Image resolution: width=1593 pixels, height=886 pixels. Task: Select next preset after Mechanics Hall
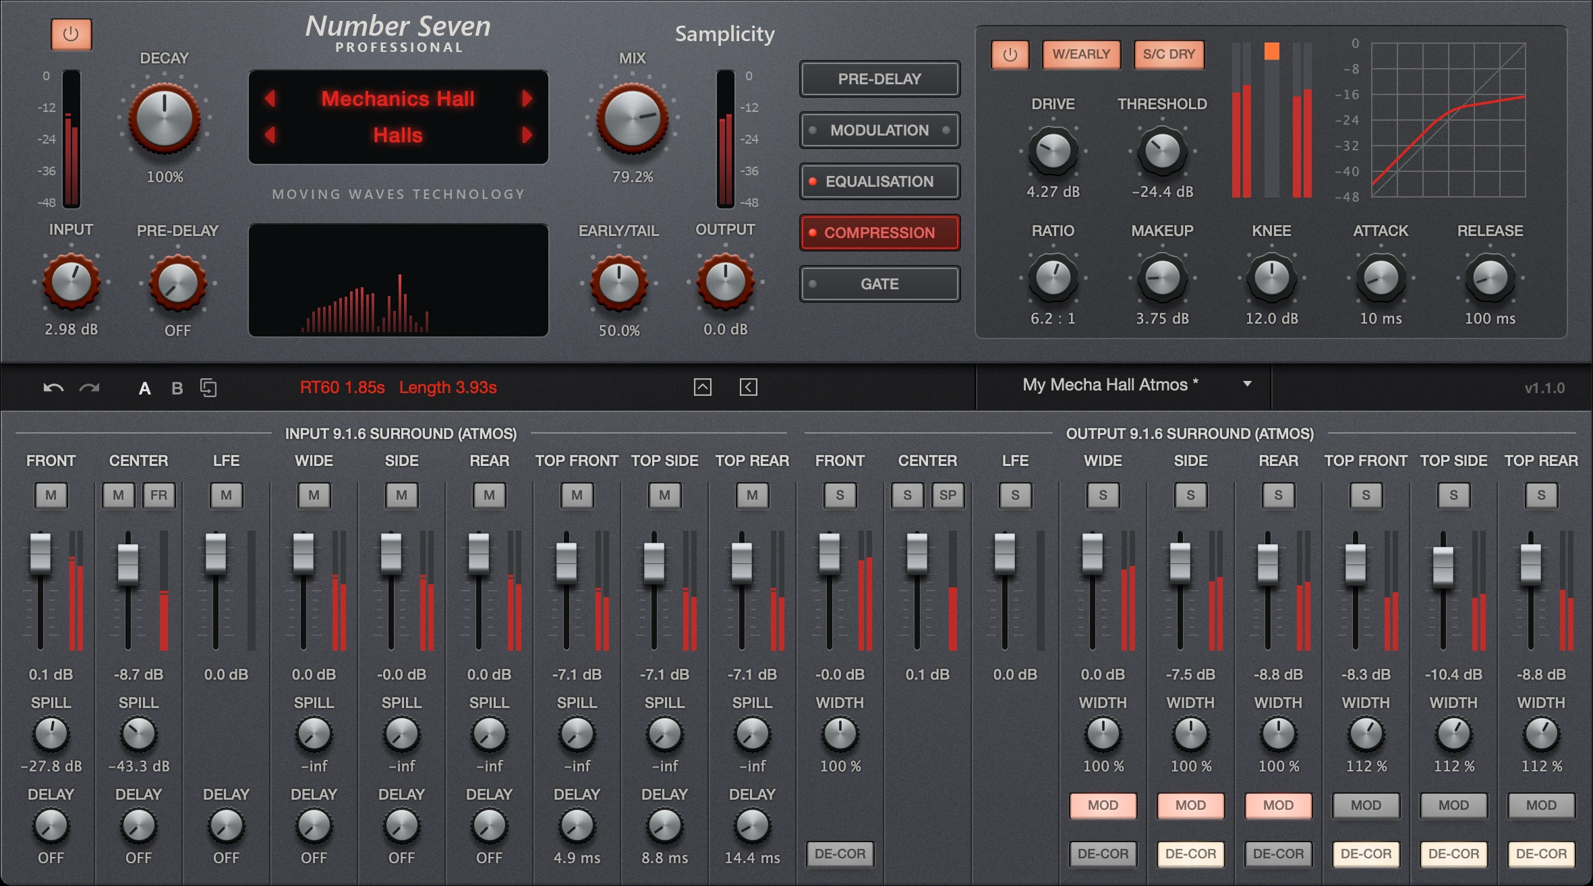tap(527, 99)
